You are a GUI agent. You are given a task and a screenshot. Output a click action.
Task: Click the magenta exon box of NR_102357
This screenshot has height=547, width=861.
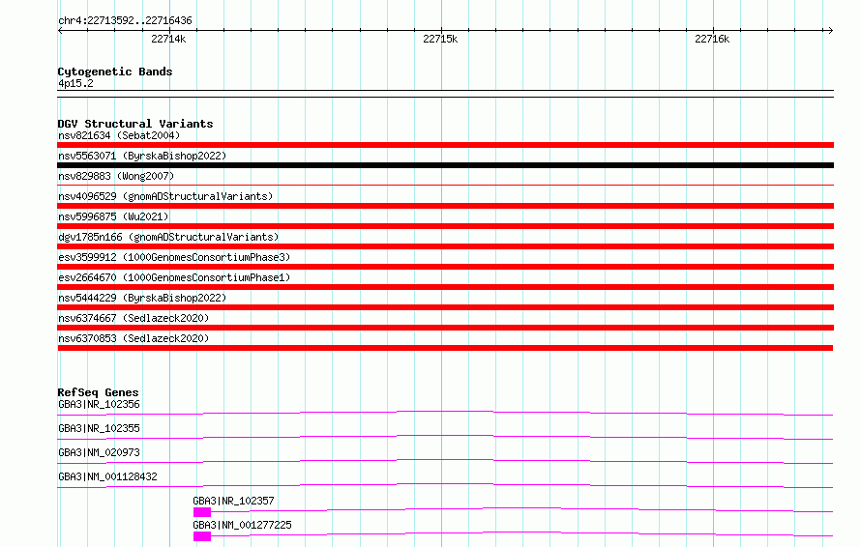point(202,512)
